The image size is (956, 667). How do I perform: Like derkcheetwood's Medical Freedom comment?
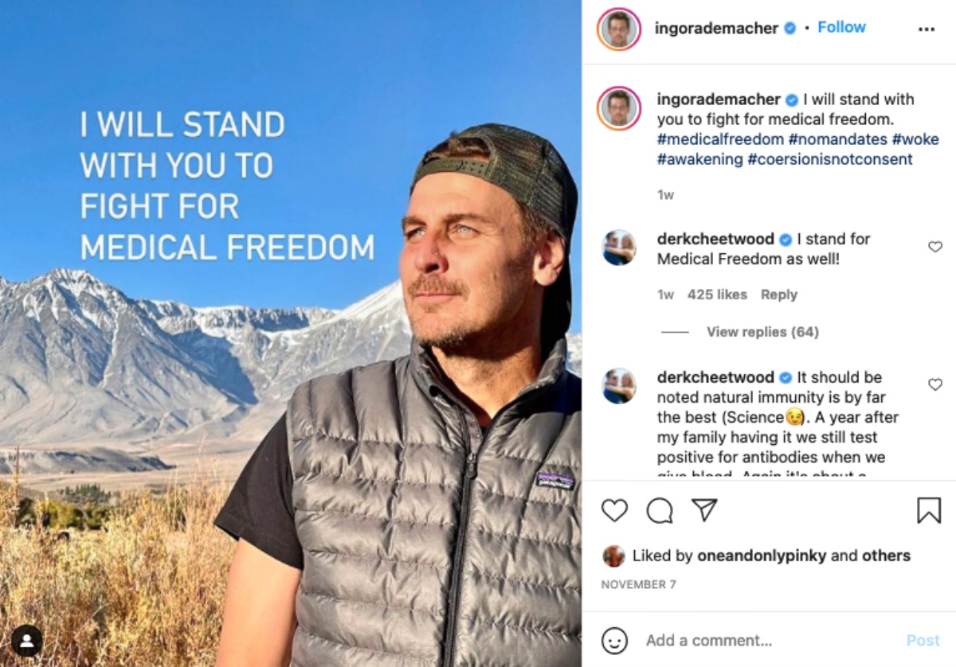click(935, 248)
